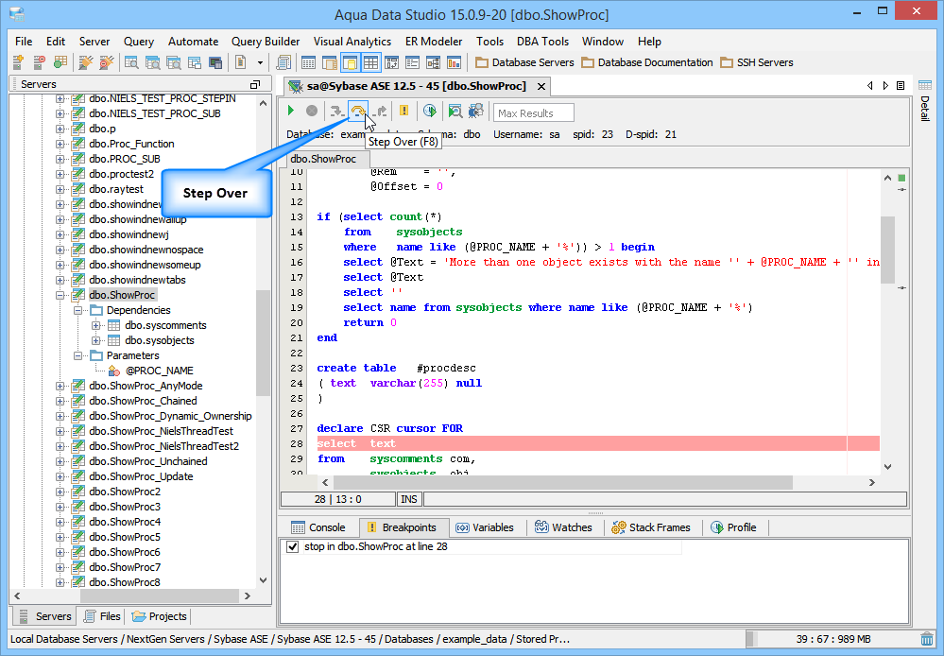
Task: Switch to the Variables tab
Action: click(x=484, y=527)
